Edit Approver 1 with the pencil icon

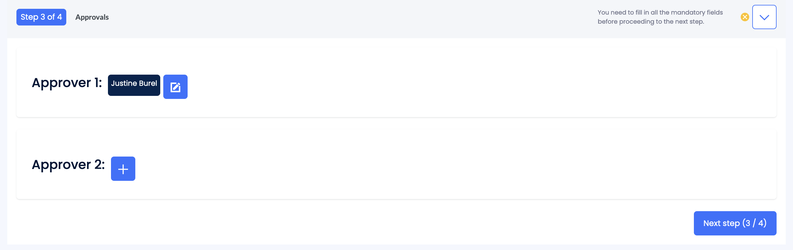175,86
